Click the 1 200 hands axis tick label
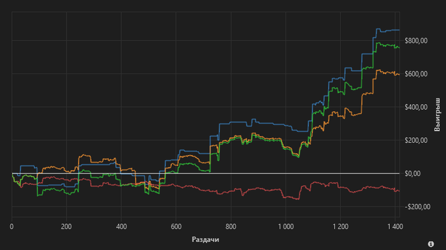Viewport: 446px width, 250px height. 340,226
